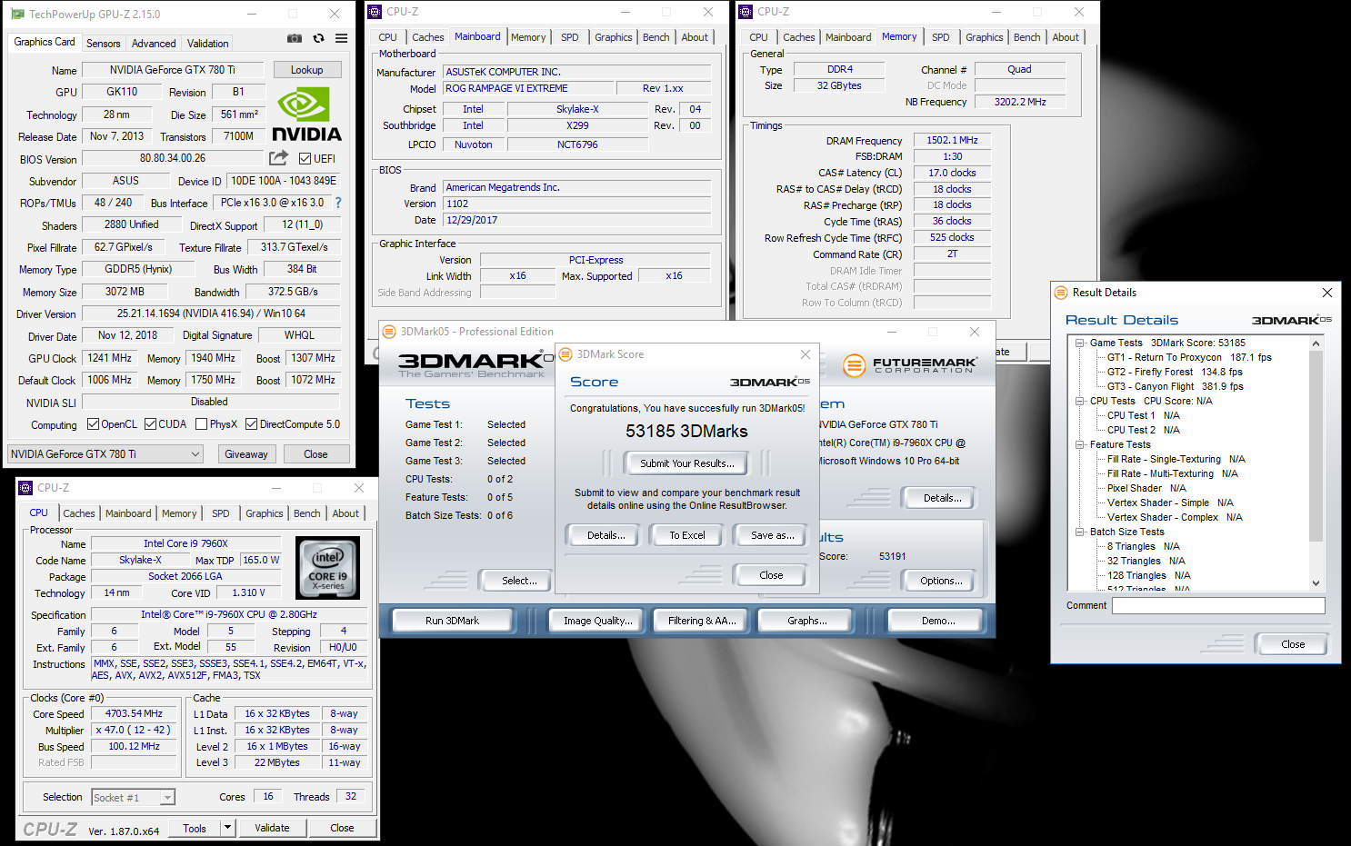Select GT3 - Canyon Flight result row

[1175, 387]
